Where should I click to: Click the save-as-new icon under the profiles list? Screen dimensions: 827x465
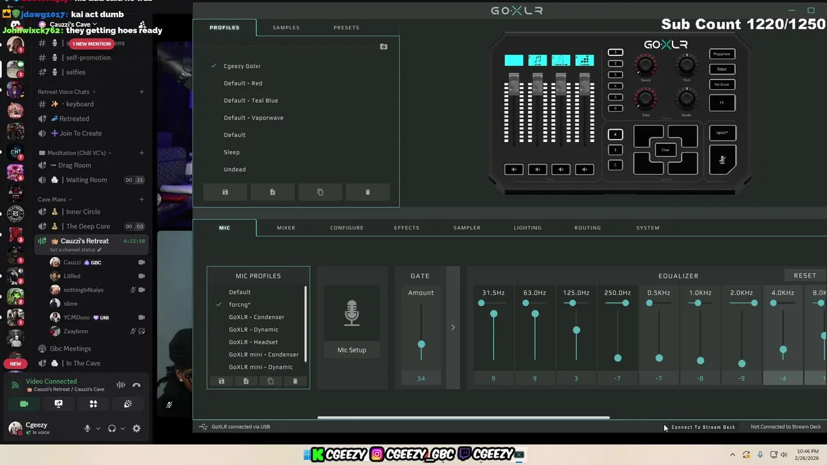click(x=273, y=192)
